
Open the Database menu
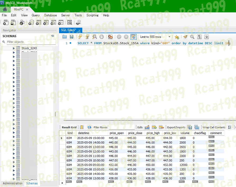(x=51, y=15)
